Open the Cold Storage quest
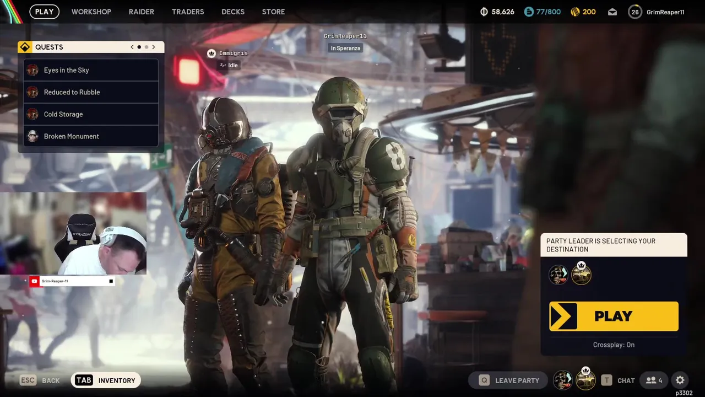This screenshot has height=397, width=705. click(x=91, y=114)
